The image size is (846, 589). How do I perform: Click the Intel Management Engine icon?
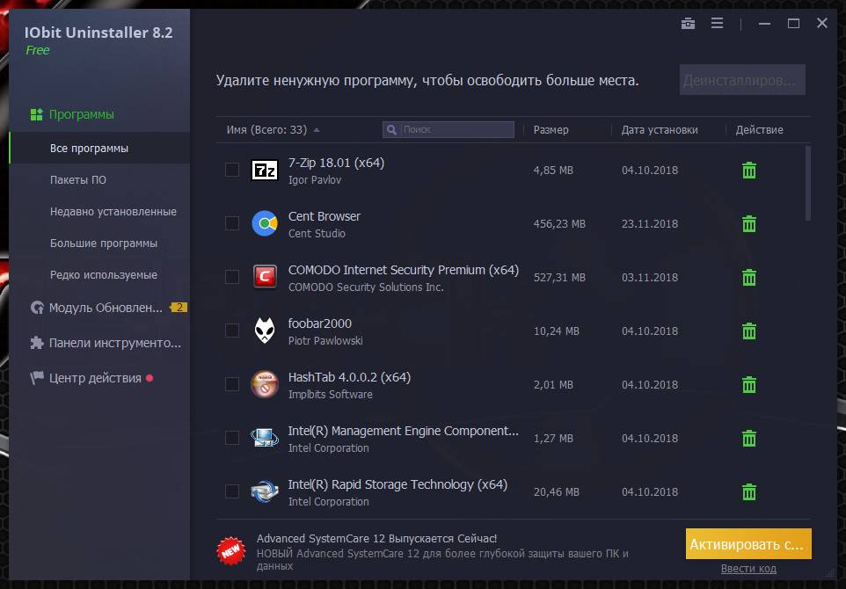(265, 438)
